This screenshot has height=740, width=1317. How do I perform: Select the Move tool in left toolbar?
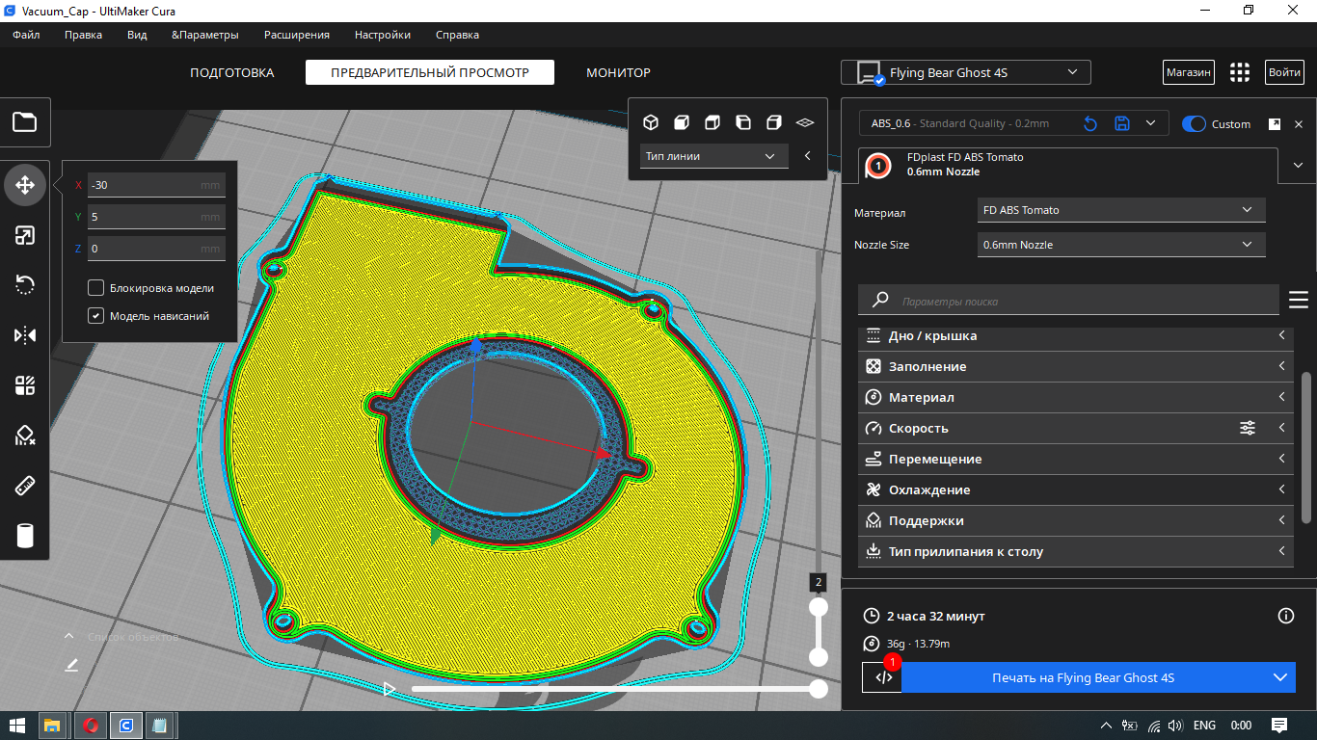coord(25,185)
